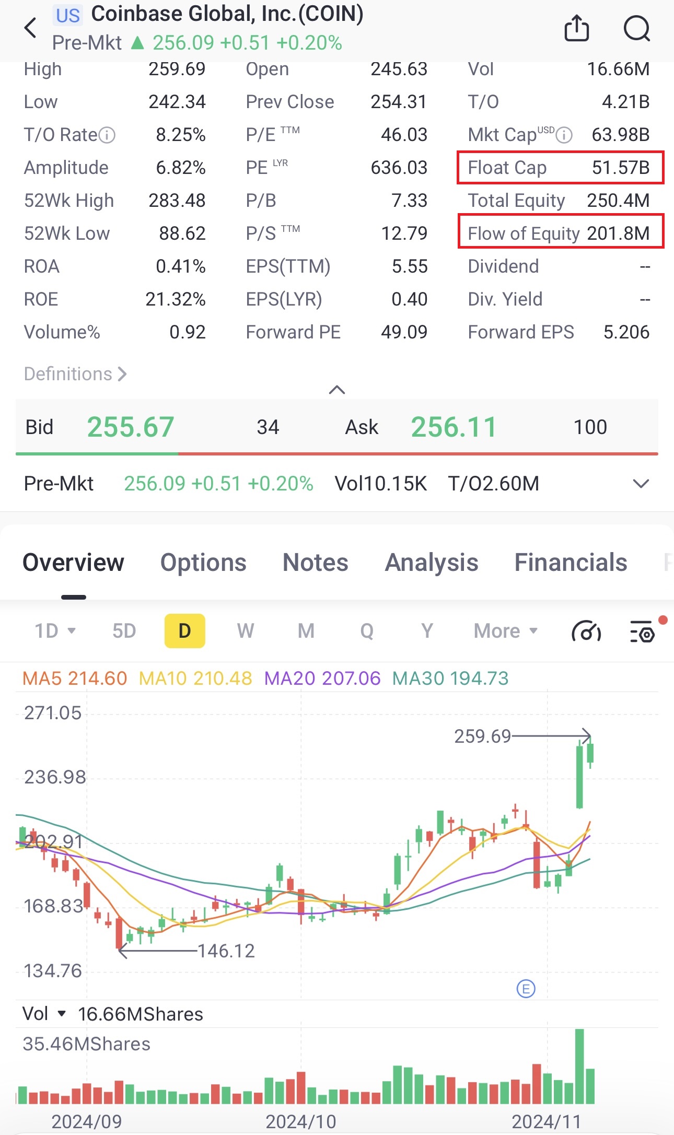
Task: Tap the Forward EPS value 5.206
Action: click(626, 332)
